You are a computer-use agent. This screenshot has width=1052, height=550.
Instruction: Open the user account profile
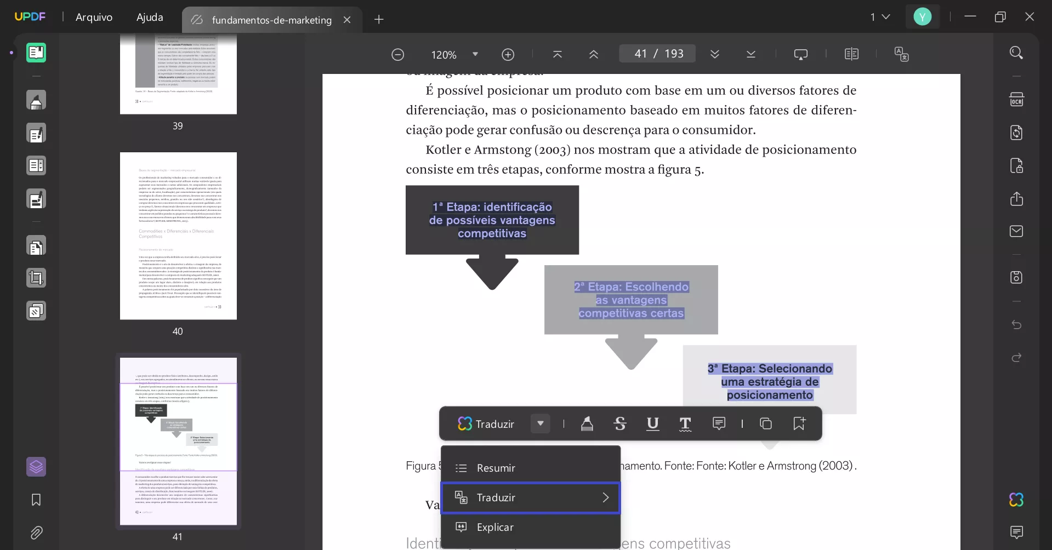click(x=923, y=16)
